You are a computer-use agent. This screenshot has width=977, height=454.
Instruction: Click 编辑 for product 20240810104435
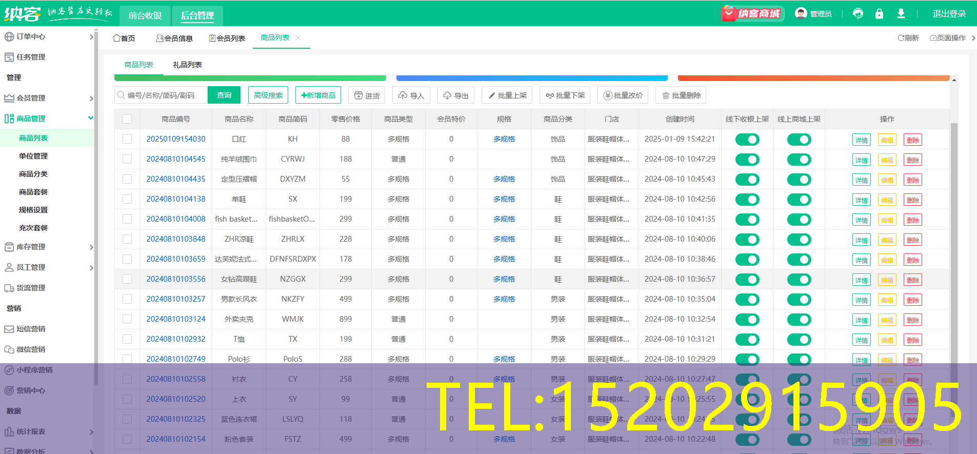[x=887, y=180]
